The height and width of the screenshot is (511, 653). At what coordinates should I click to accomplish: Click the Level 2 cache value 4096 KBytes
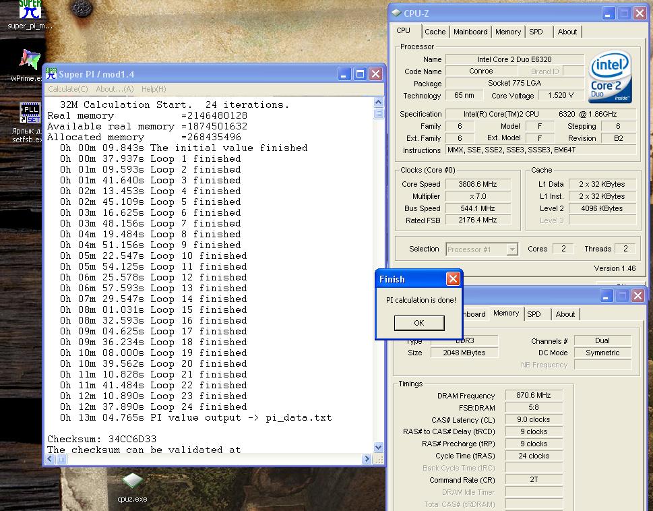(602, 208)
